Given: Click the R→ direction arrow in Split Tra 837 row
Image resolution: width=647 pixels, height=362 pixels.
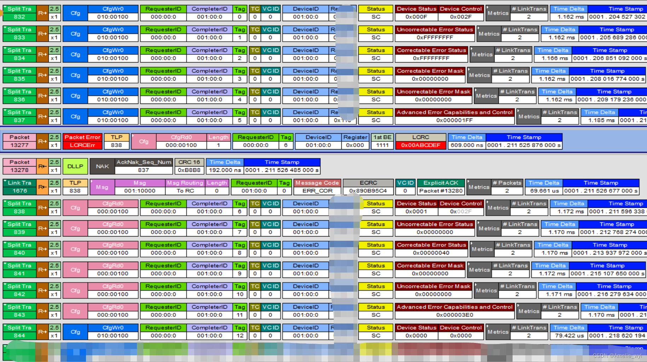Looking at the screenshot, I should [42, 116].
